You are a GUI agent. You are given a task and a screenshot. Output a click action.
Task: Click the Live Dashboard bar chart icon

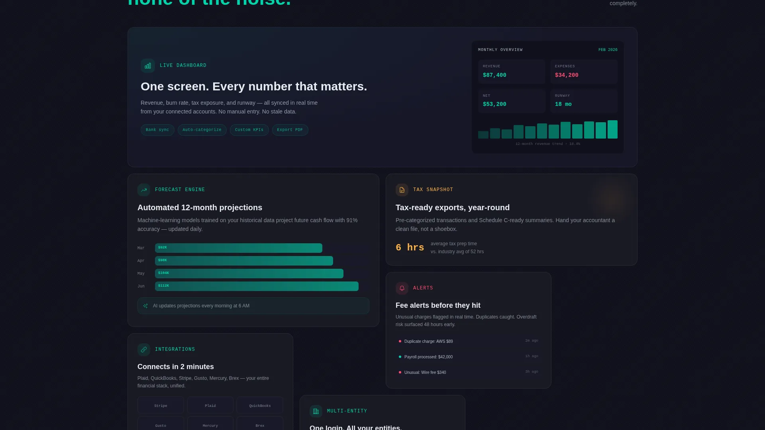(148, 66)
